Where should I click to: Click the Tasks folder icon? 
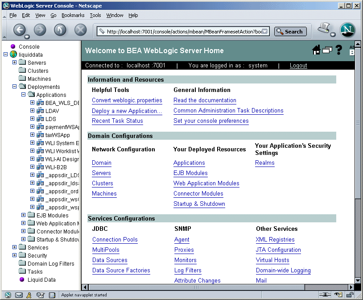click(22, 271)
